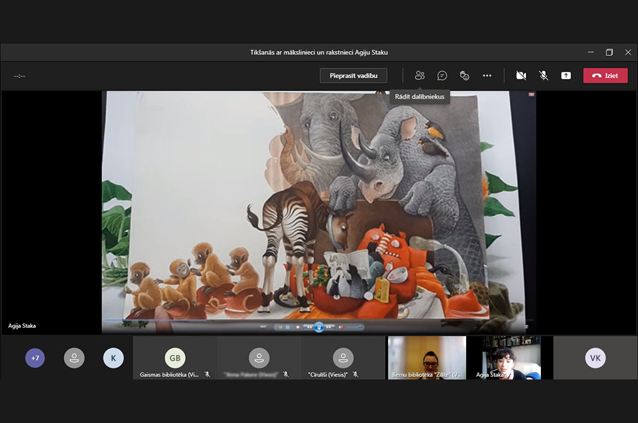The height and width of the screenshot is (423, 638).
Task: Click the play/pause button in shared video player
Action: pyautogui.click(x=319, y=327)
